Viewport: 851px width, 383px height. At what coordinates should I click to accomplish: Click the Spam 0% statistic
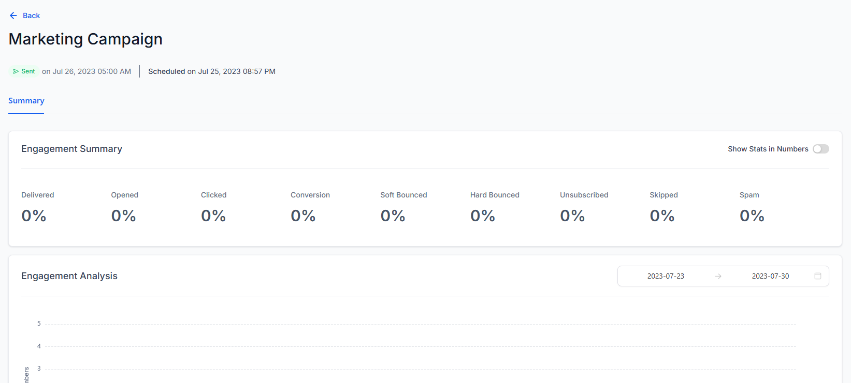[752, 216]
